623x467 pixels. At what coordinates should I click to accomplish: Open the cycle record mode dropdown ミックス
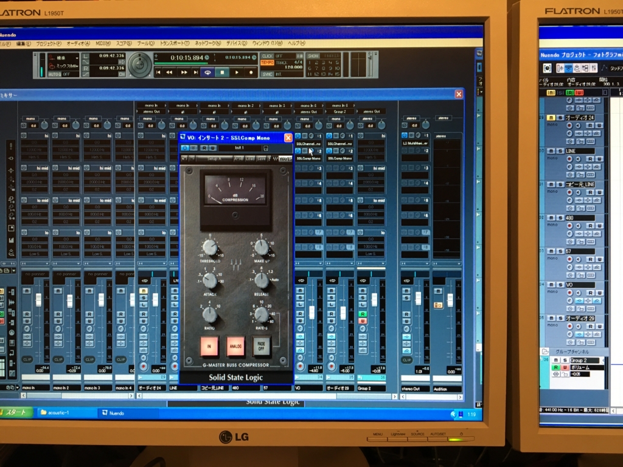pos(63,66)
